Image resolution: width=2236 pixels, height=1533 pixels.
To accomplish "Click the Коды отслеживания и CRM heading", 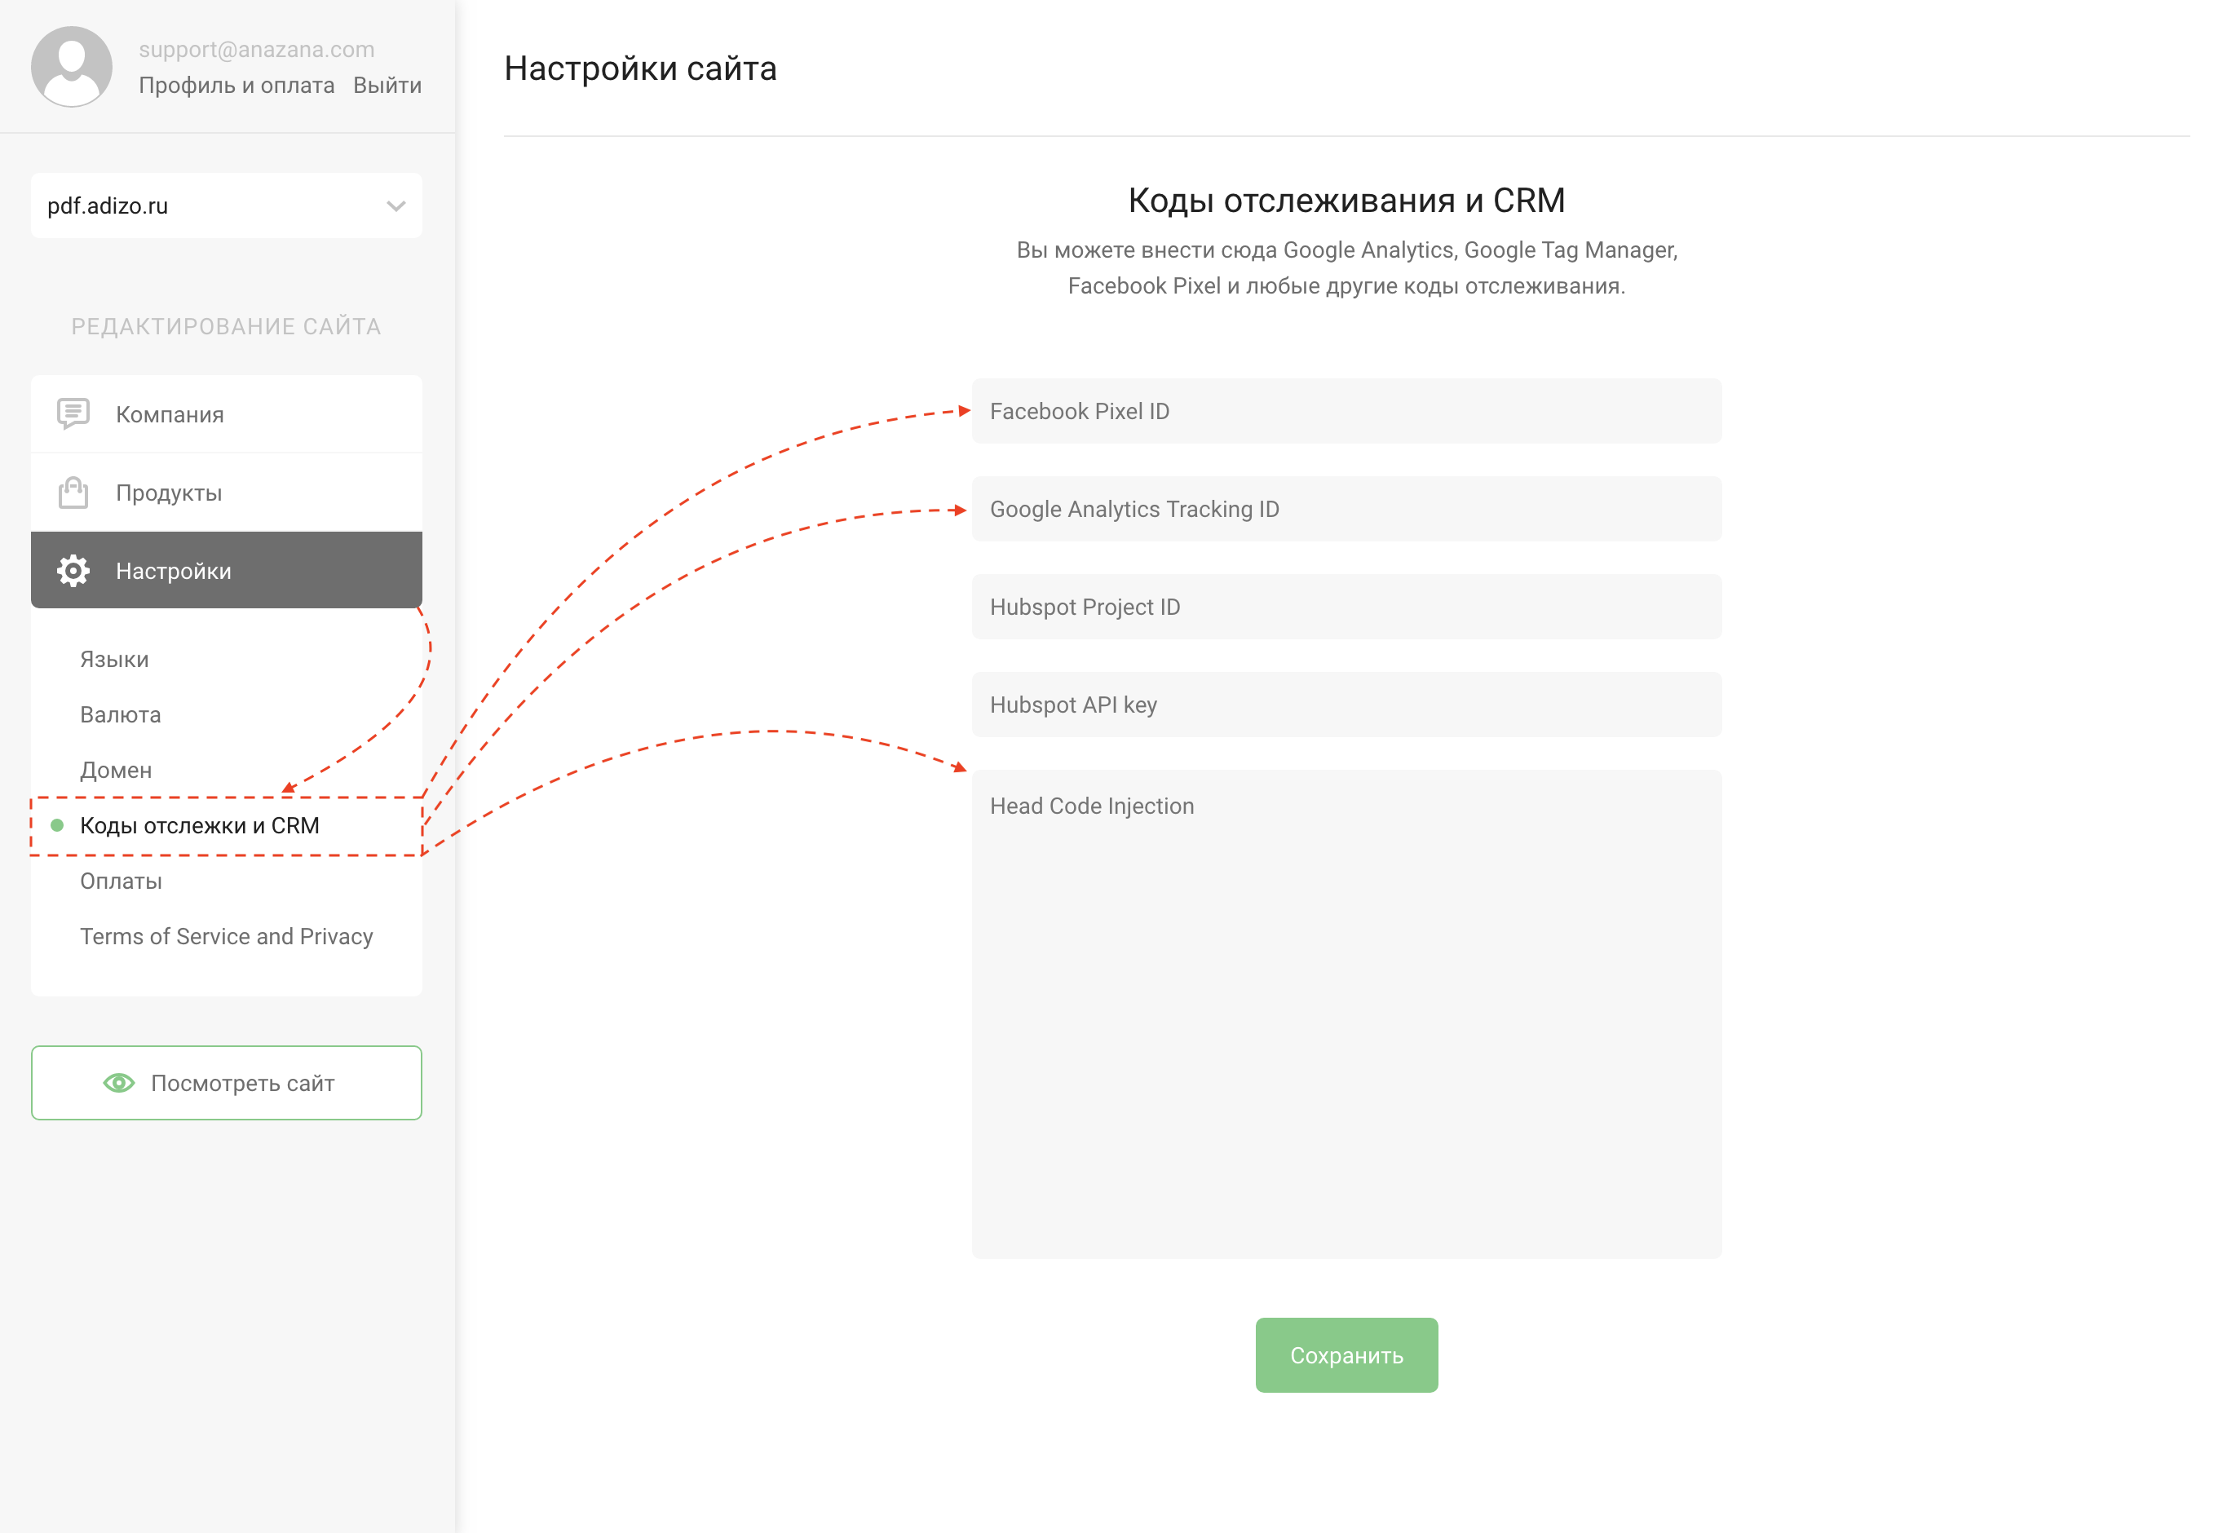I will coord(1346,200).
